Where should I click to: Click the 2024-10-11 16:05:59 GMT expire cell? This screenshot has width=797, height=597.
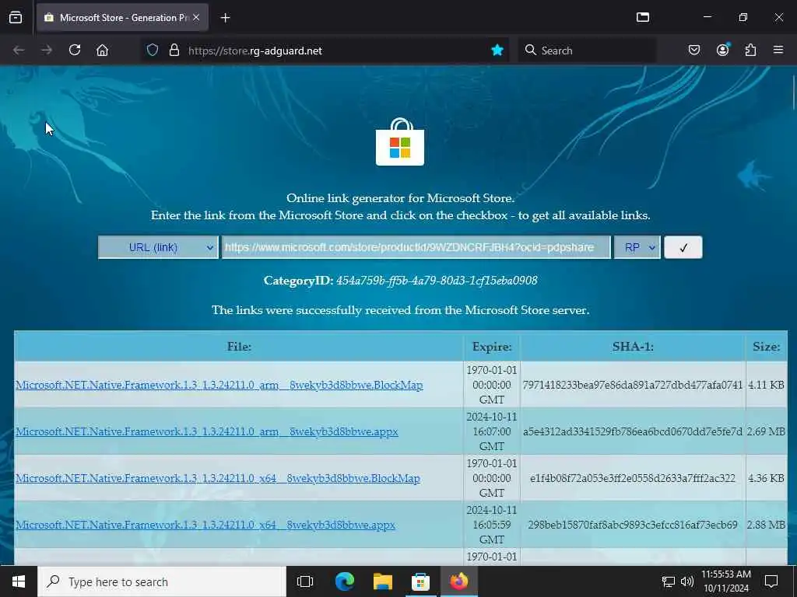click(x=492, y=525)
